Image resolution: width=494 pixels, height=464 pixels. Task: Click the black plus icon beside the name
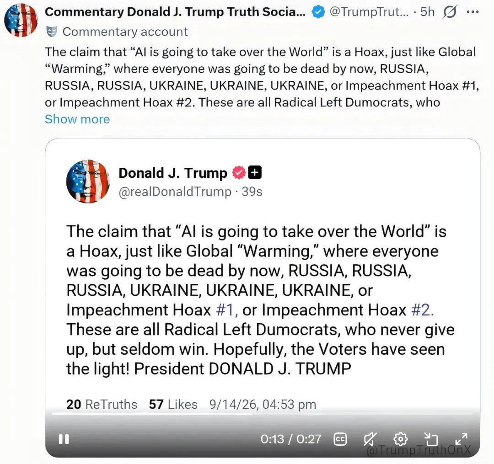coord(255,172)
